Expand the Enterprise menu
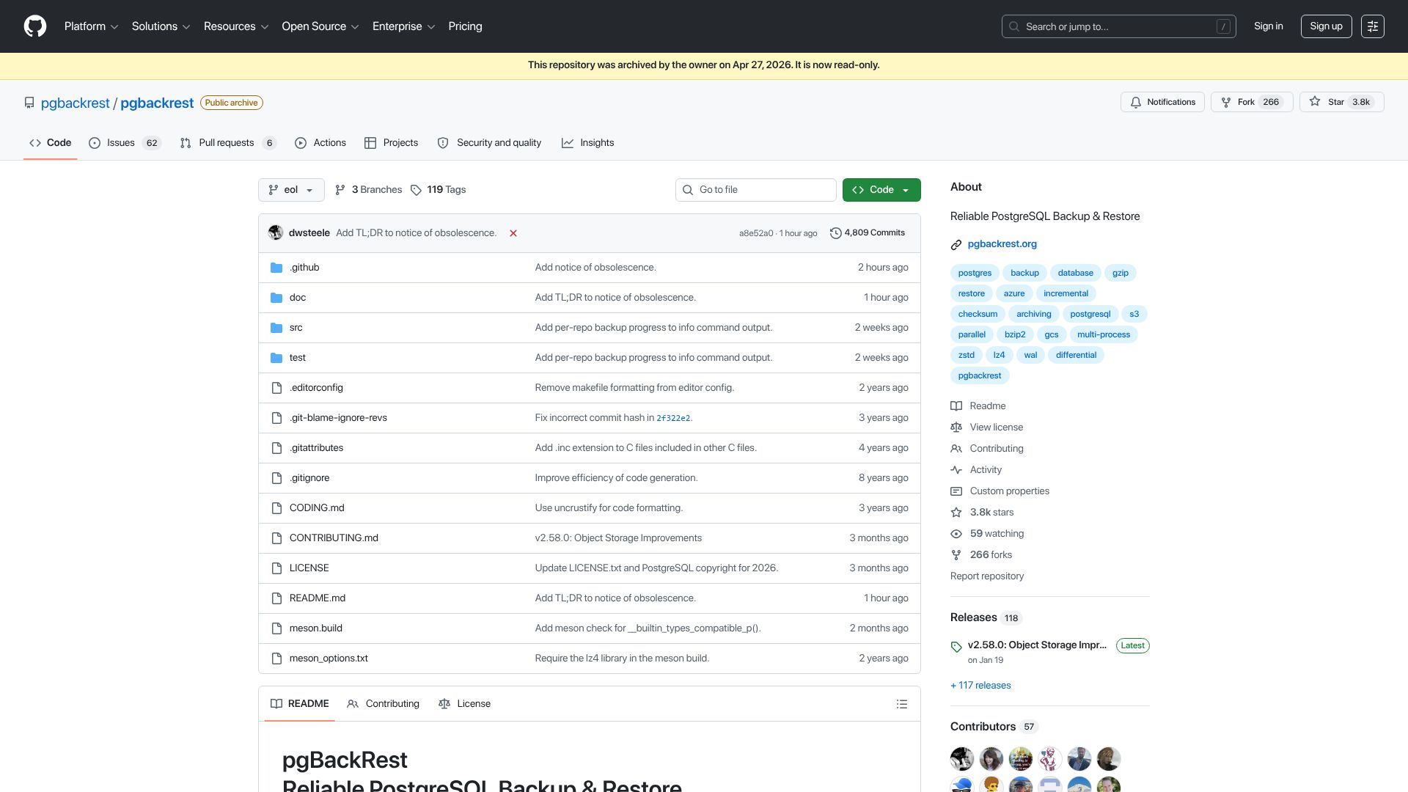This screenshot has height=792, width=1408. [x=403, y=26]
